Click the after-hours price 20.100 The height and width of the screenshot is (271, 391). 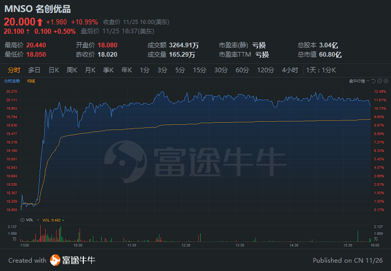coord(14,31)
